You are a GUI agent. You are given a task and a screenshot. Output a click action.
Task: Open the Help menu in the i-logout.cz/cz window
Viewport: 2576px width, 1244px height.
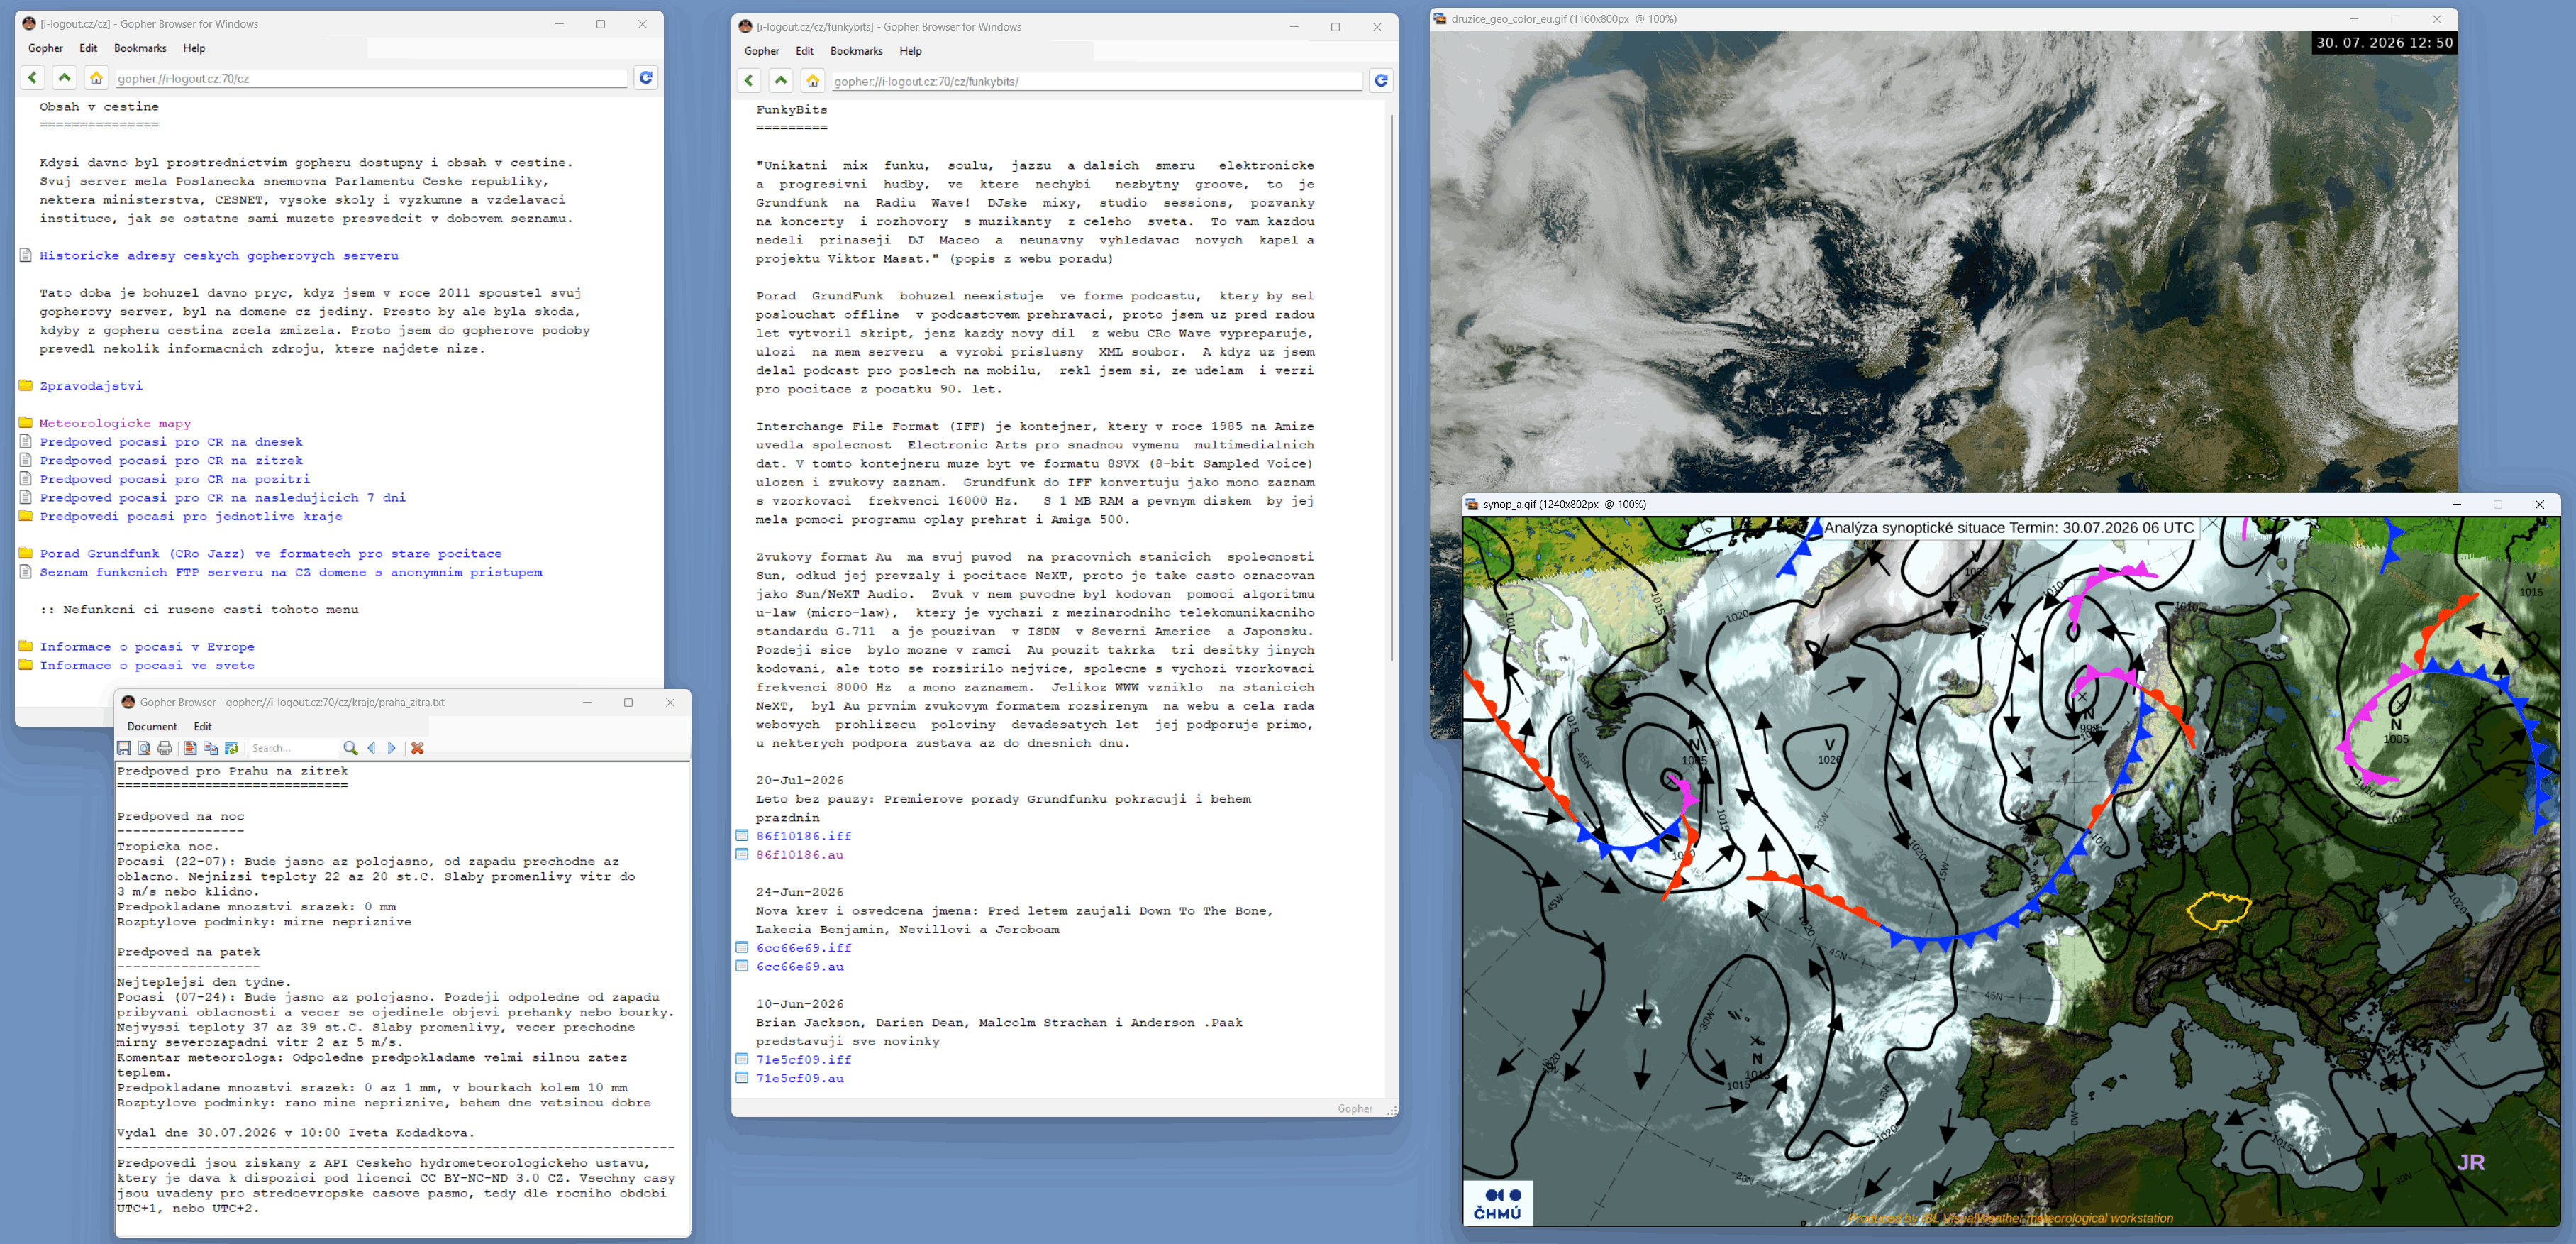click(x=194, y=48)
